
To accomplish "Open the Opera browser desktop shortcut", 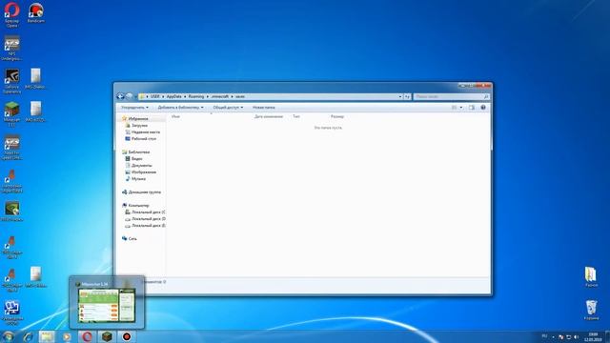I will pos(11,15).
